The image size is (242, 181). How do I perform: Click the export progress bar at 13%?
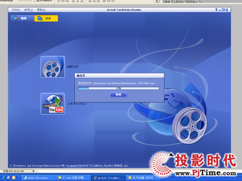click(119, 88)
